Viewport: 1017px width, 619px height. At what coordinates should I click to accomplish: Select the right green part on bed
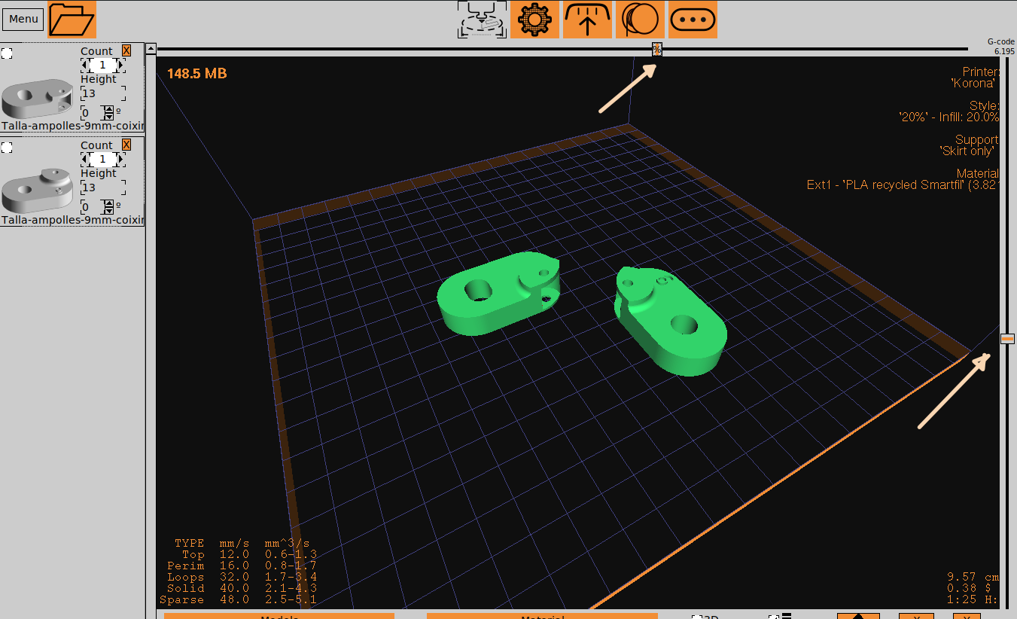tap(670, 320)
